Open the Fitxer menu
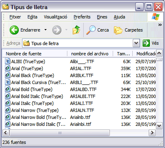The width and height of the screenshot is (165, 148). click(x=15, y=17)
